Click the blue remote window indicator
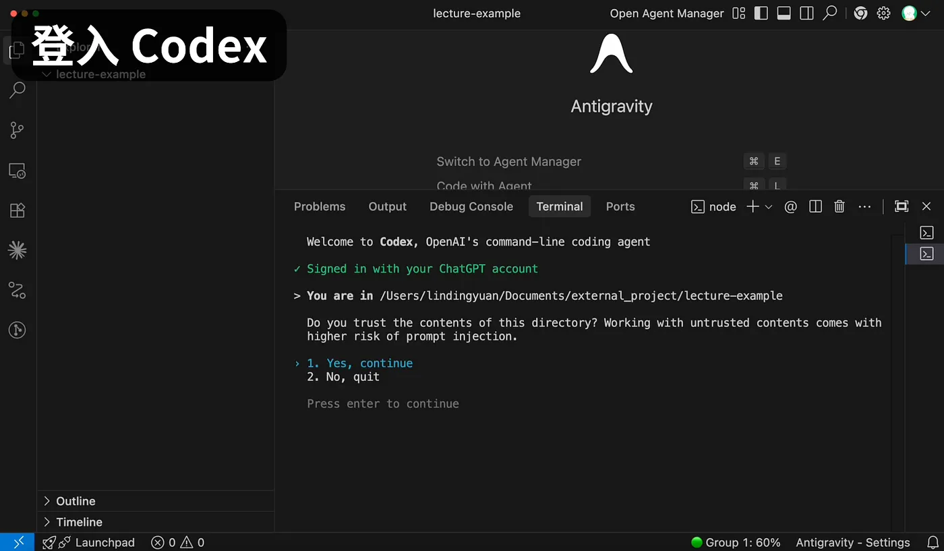Viewport: 944px width, 551px height. 17,542
